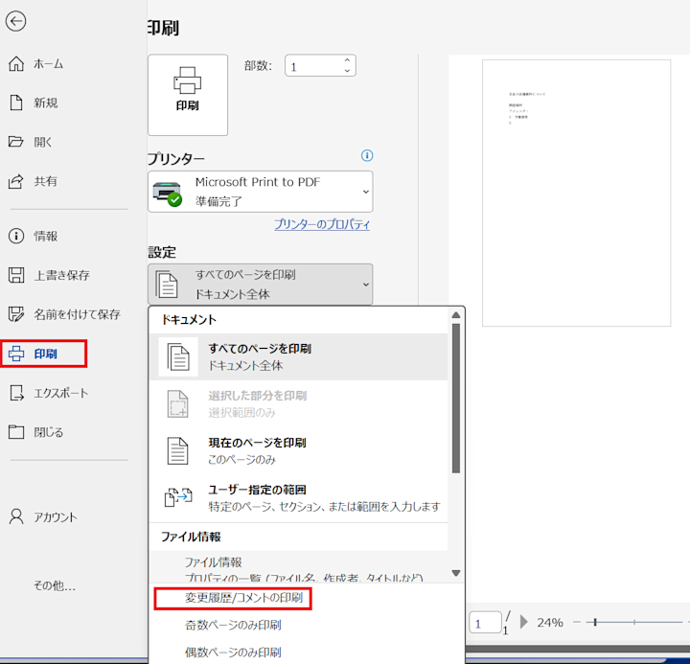Expand the Microsoft Print to PDF printer dropdown
The height and width of the screenshot is (664, 690).
pos(366,192)
